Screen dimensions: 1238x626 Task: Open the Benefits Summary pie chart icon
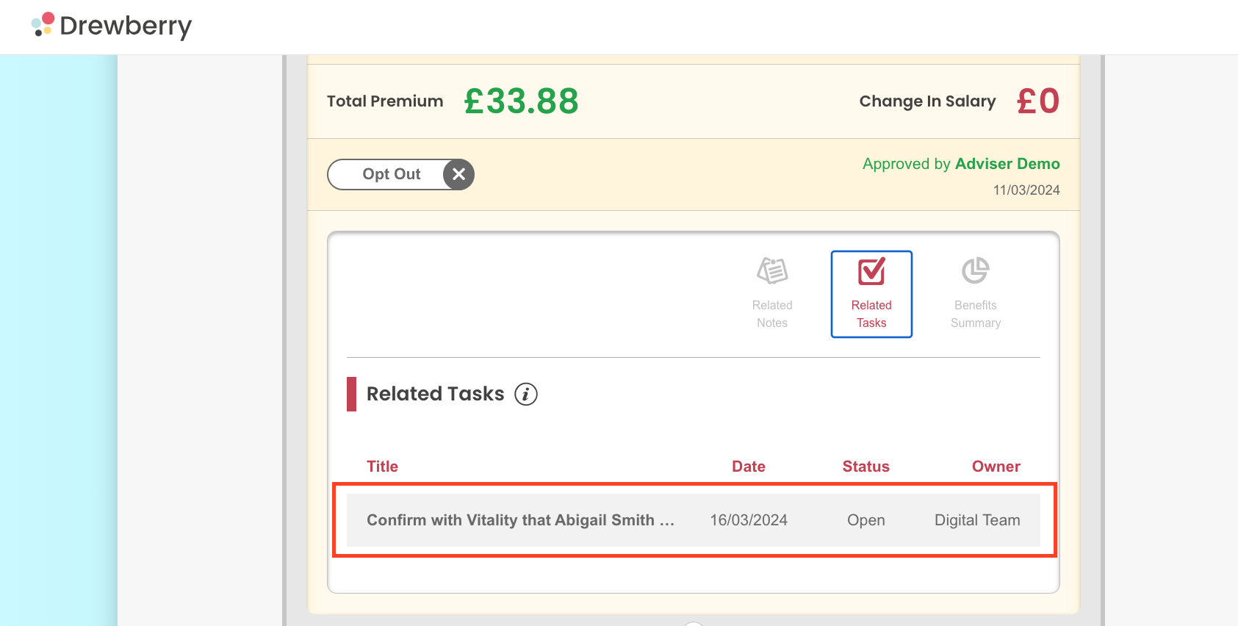[x=976, y=270]
